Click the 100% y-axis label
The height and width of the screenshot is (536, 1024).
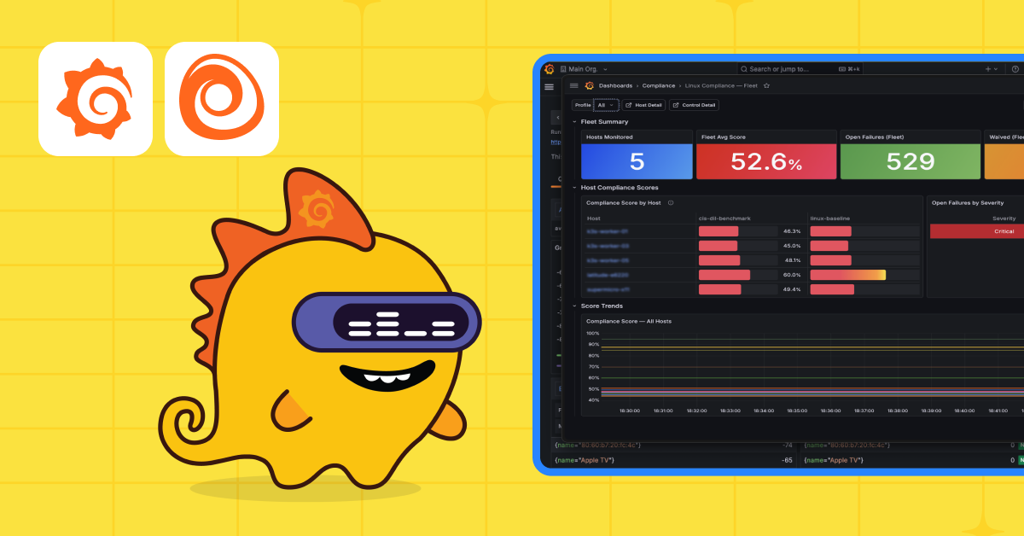tap(592, 334)
